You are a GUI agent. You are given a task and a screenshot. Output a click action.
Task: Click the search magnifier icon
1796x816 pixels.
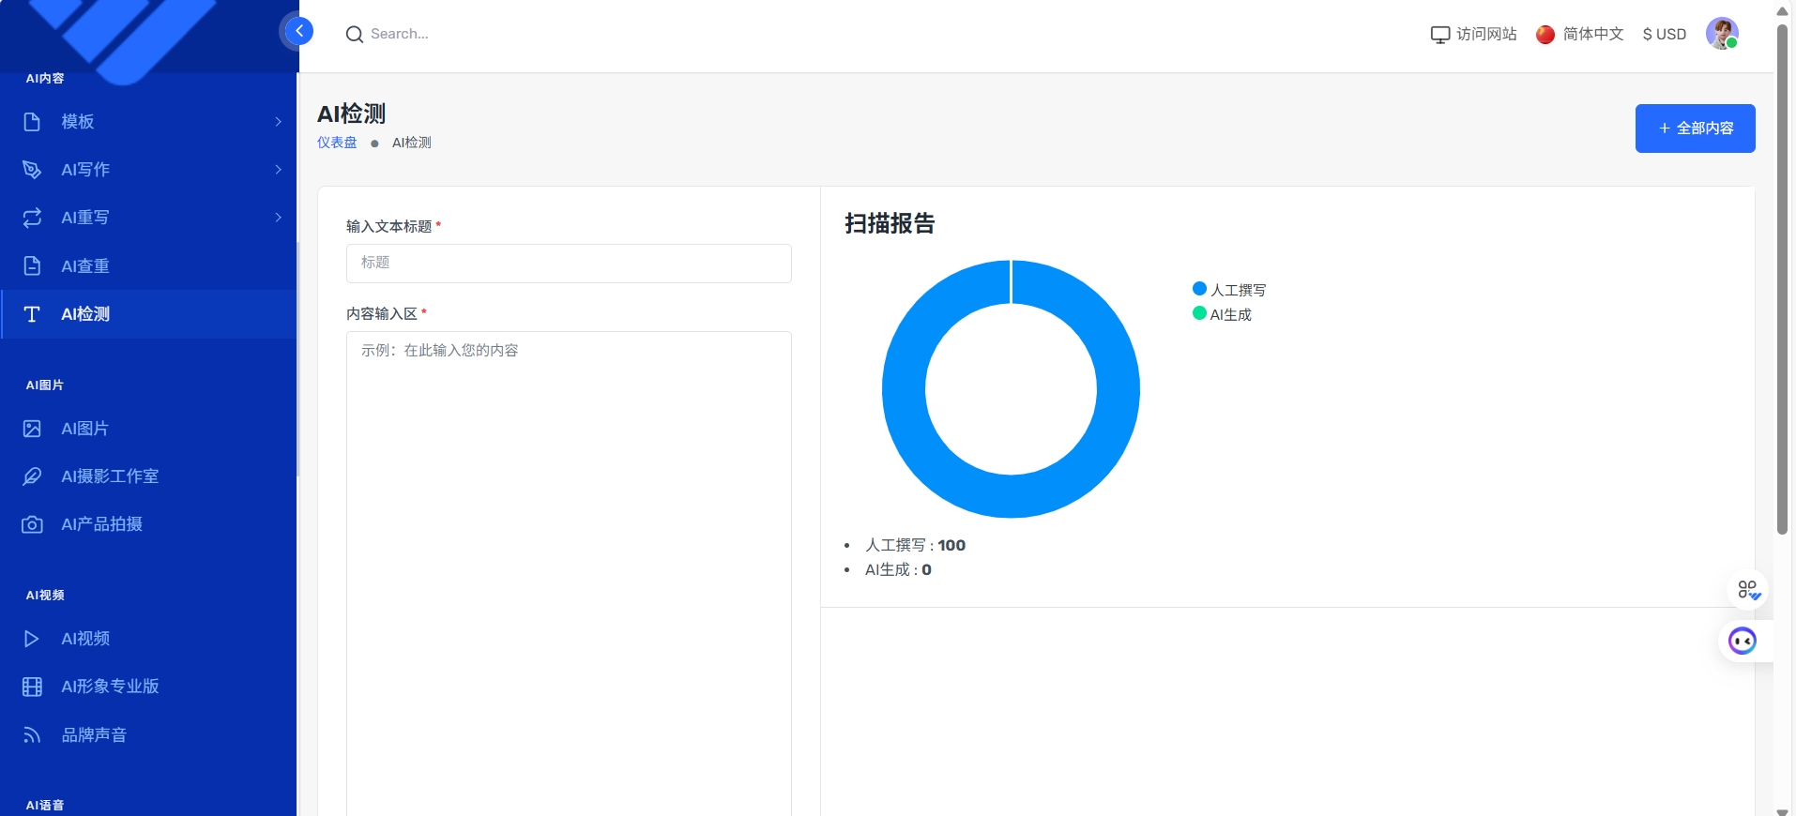354,35
